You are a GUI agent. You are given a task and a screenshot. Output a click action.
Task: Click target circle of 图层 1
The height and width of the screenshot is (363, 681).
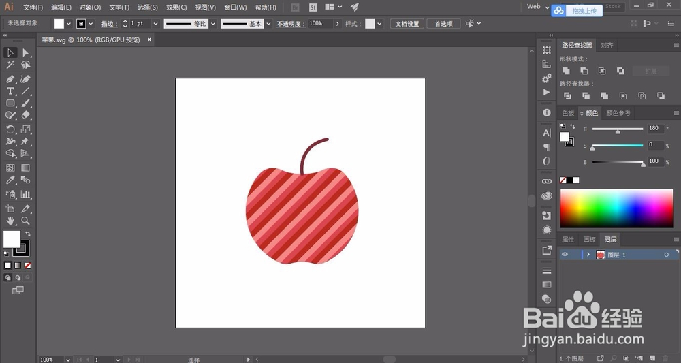point(666,255)
